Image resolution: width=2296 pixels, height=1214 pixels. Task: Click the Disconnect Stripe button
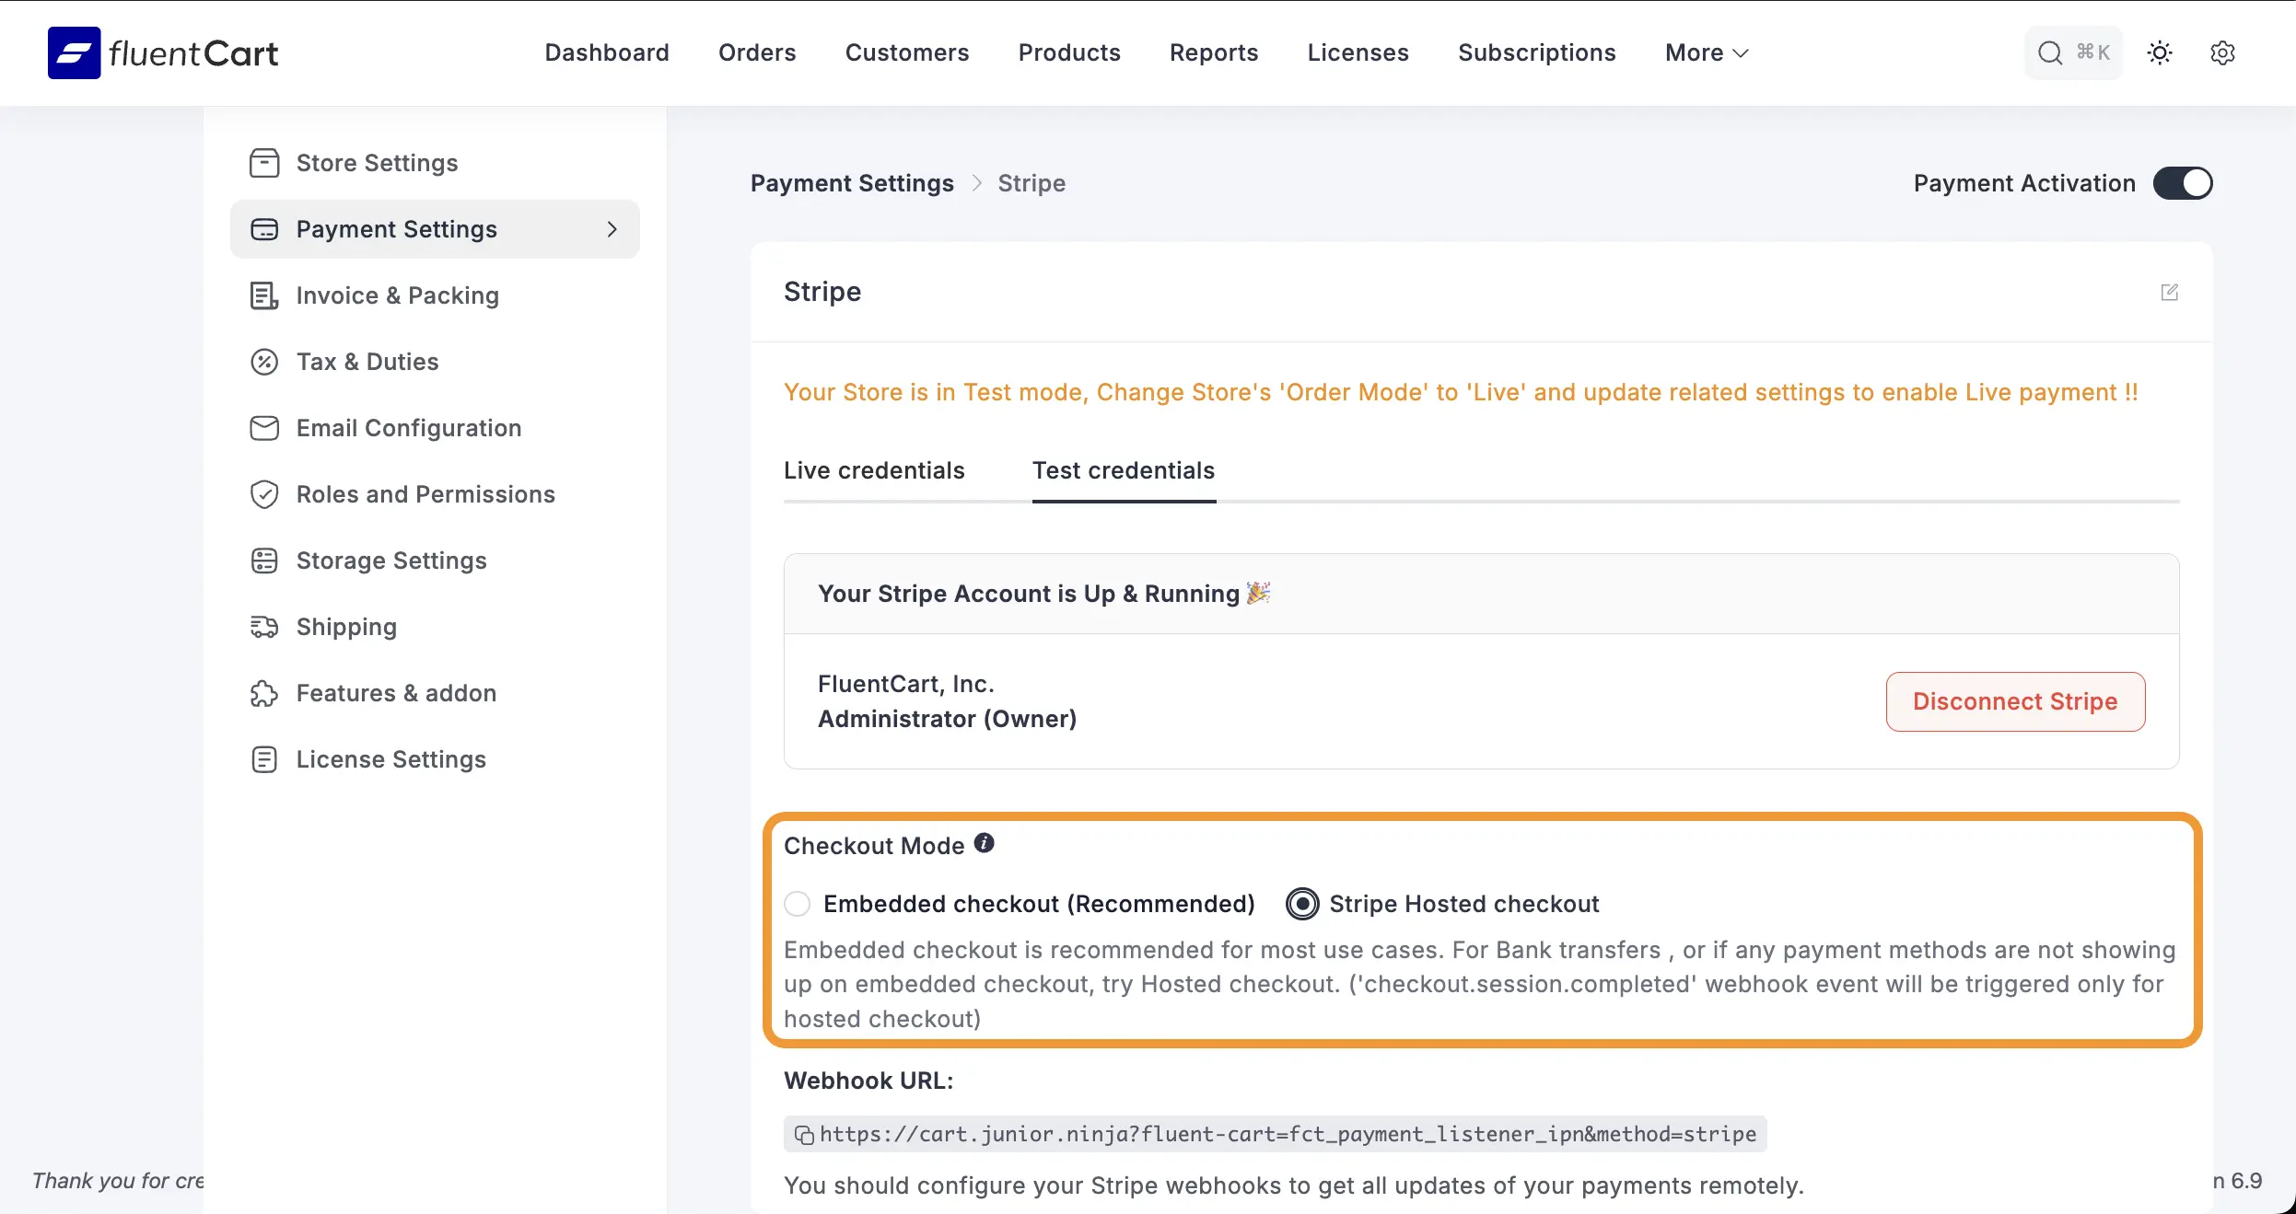click(x=2014, y=701)
